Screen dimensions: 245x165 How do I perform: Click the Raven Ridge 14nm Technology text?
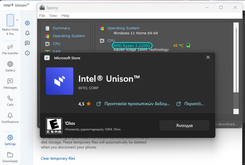pos(141,50)
